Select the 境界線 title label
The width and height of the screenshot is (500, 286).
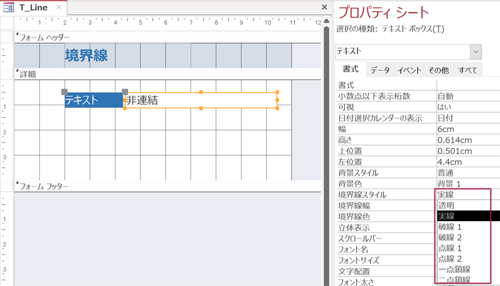click(x=86, y=56)
